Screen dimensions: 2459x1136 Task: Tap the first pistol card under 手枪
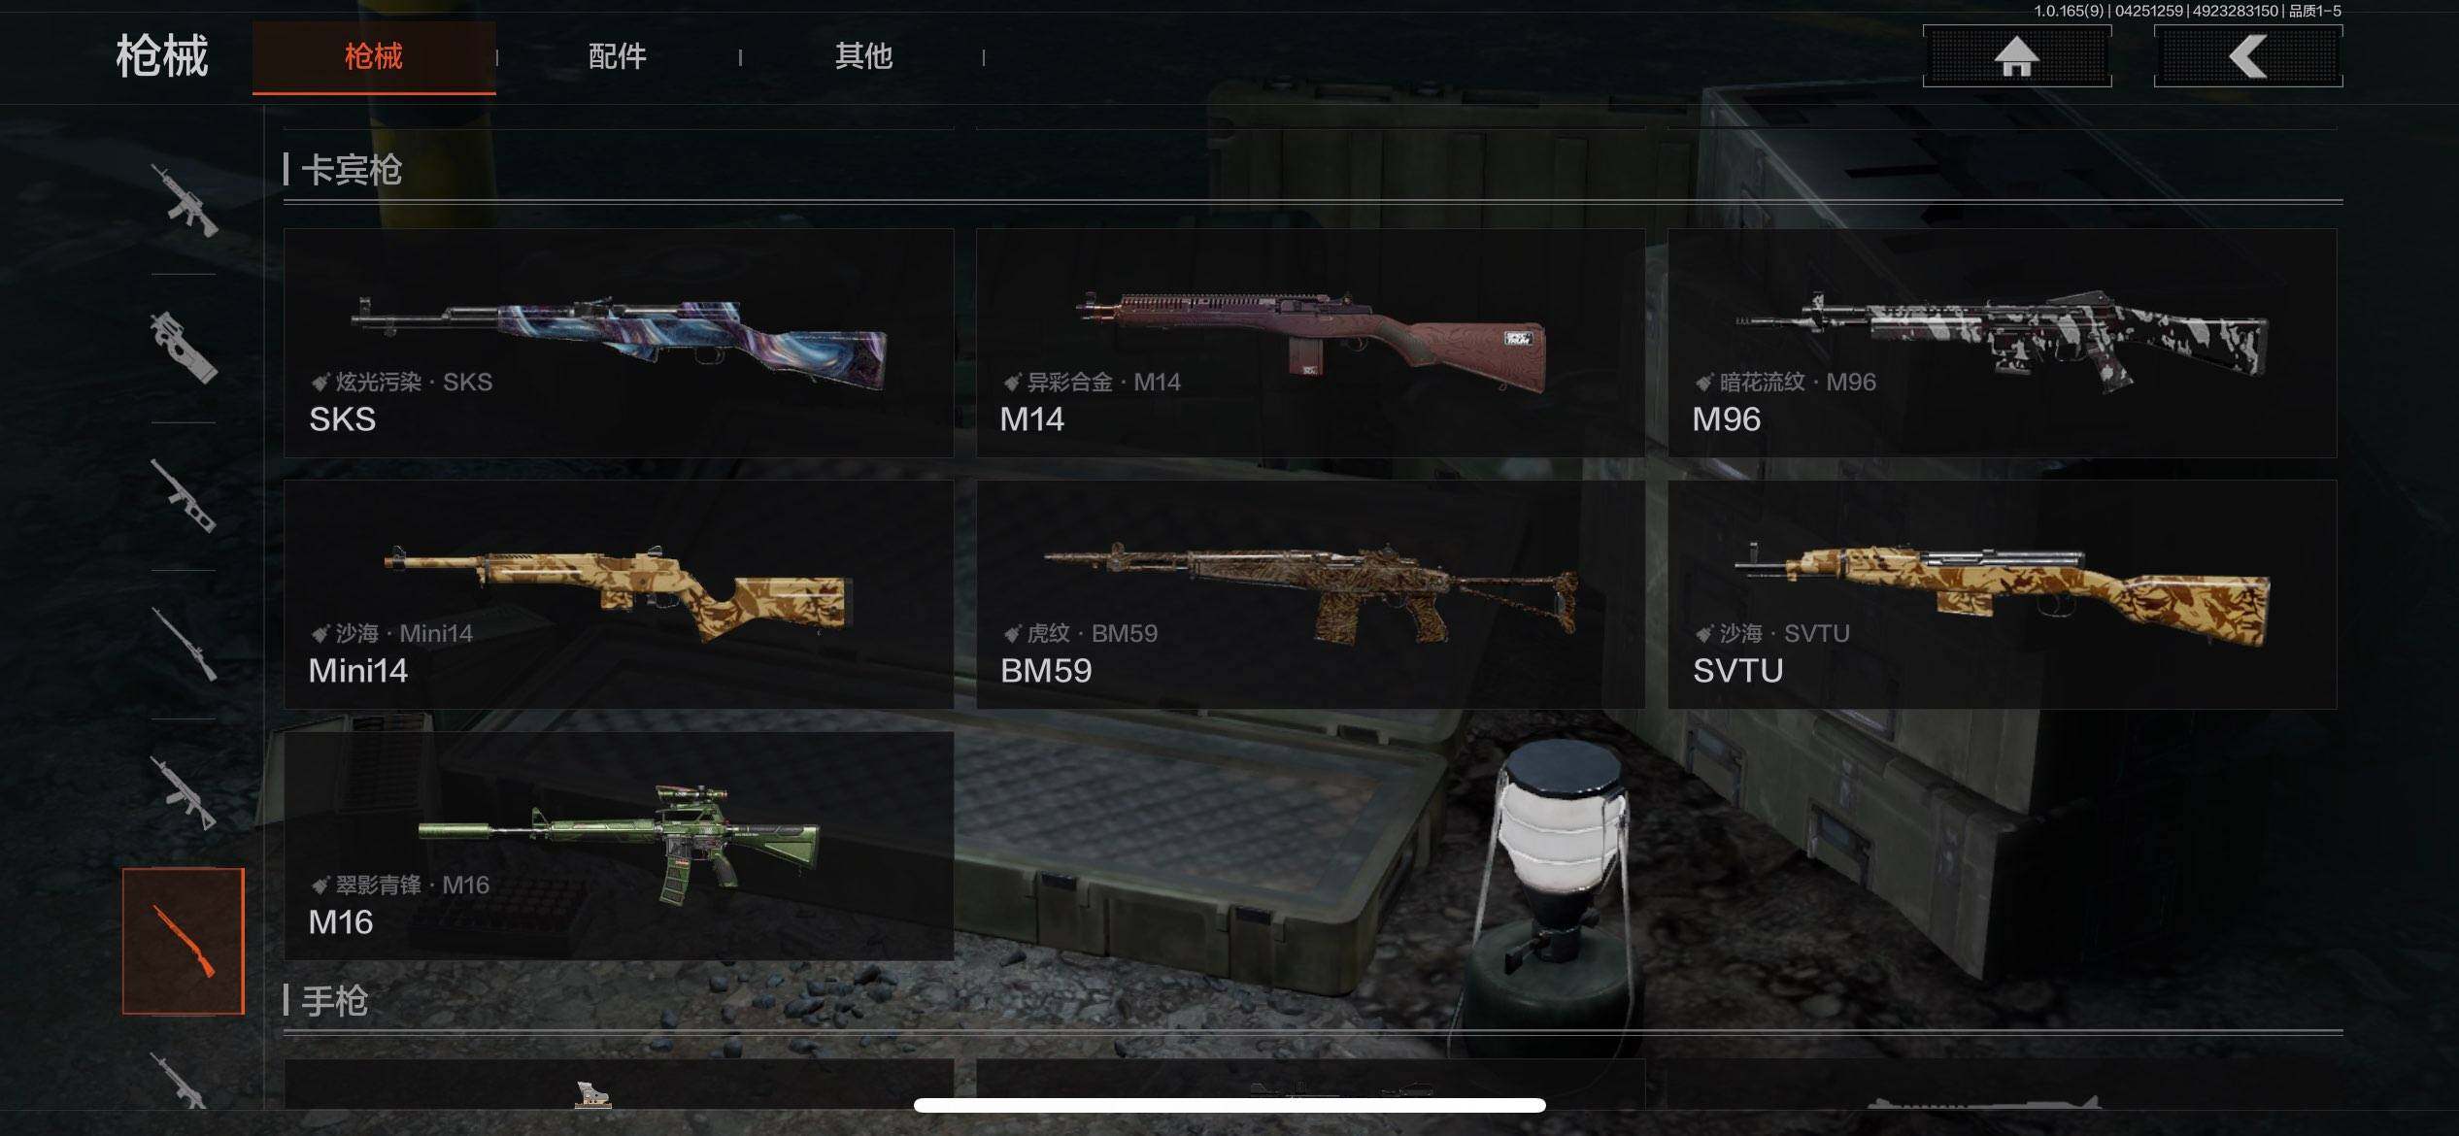click(x=619, y=1085)
